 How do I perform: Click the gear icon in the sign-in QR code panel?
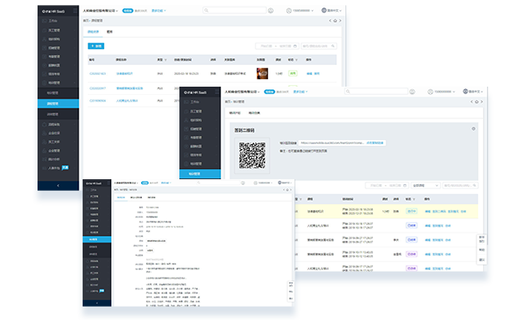pyautogui.click(x=474, y=129)
